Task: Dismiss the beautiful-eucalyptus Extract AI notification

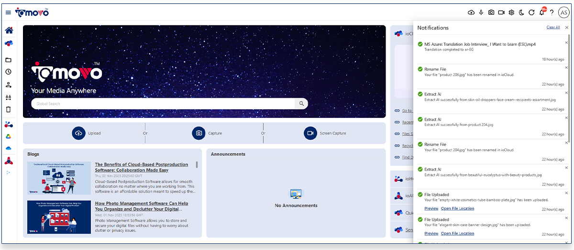Action: coord(567,168)
